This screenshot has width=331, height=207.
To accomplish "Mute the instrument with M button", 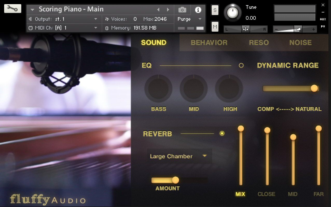I will click(215, 26).
